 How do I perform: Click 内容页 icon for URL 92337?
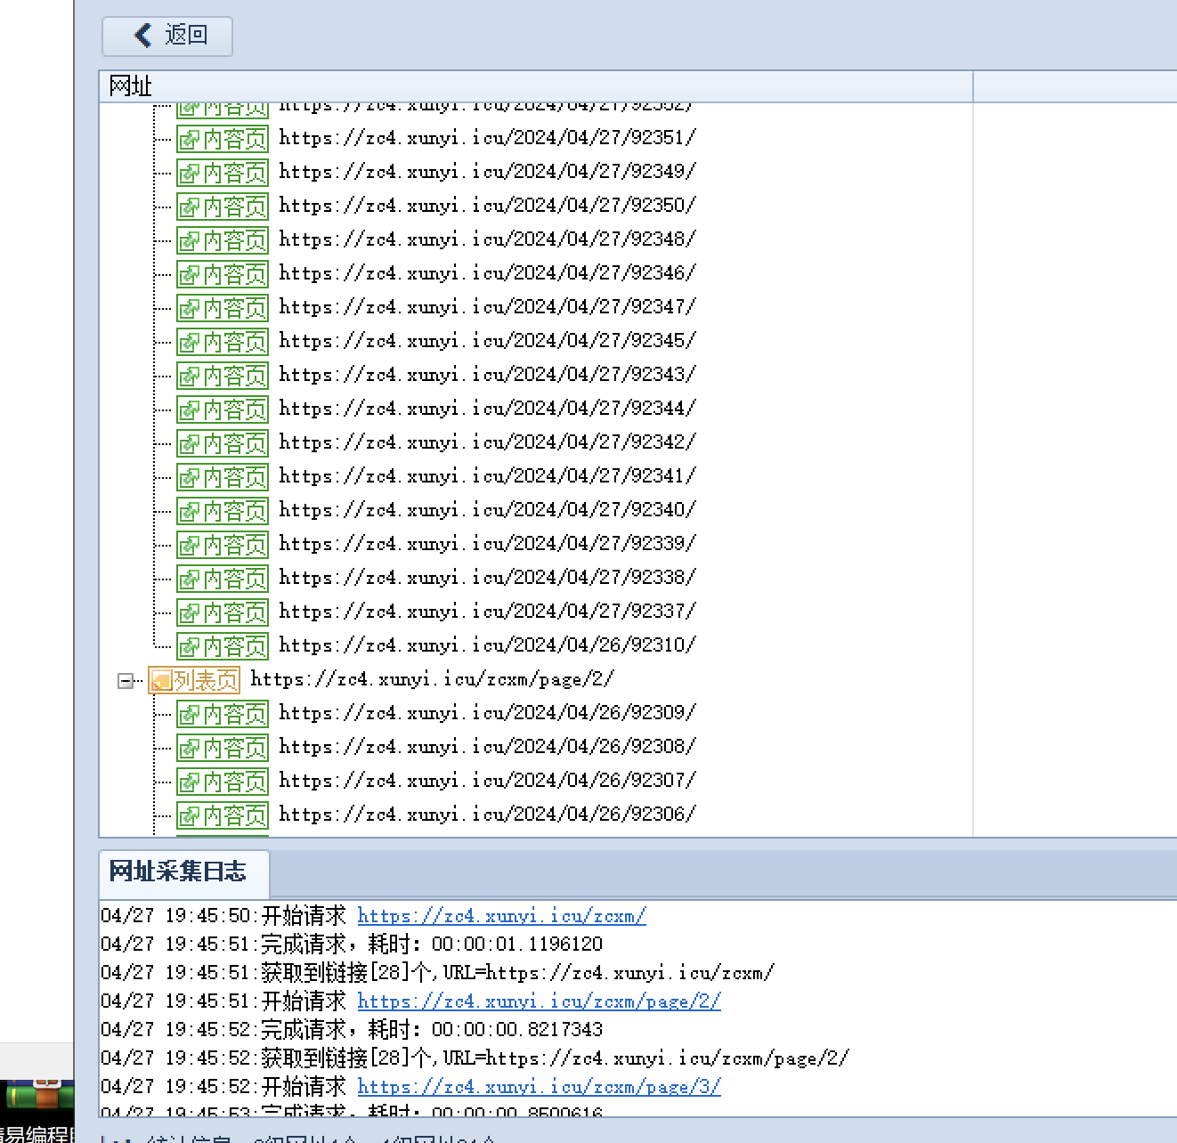tap(223, 612)
